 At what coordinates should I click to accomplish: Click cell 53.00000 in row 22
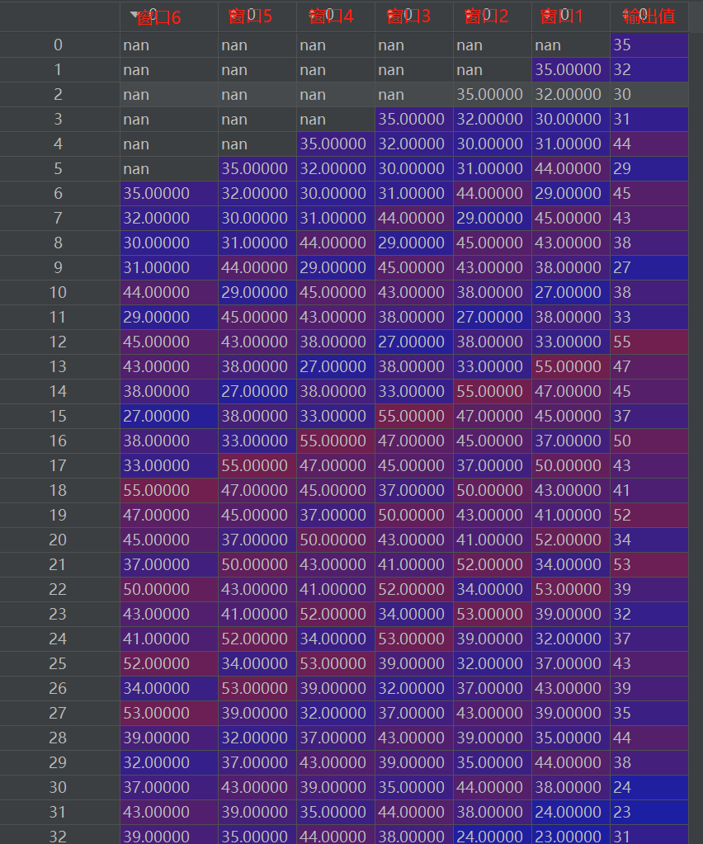point(571,589)
